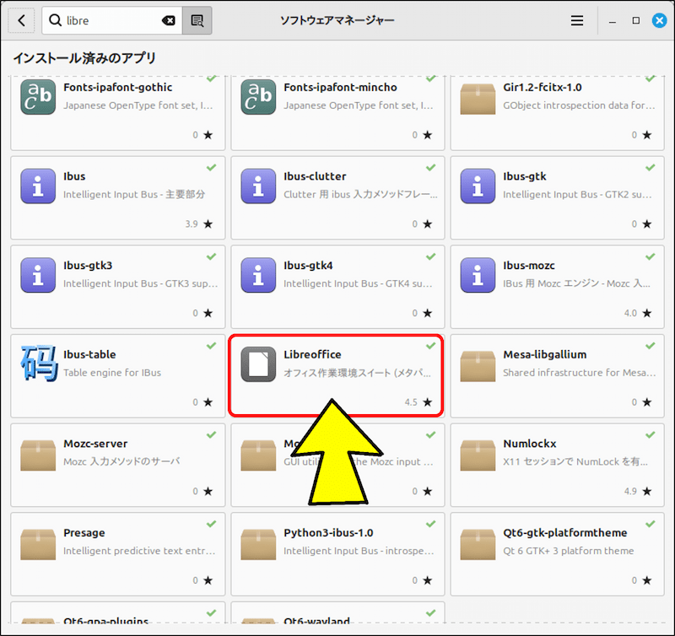
Task: Open the Presage package icon
Action: 37,542
